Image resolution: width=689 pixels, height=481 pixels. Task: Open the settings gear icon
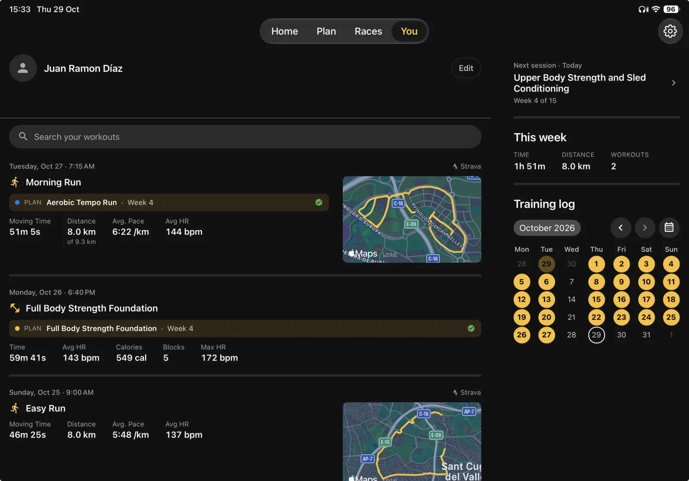670,31
